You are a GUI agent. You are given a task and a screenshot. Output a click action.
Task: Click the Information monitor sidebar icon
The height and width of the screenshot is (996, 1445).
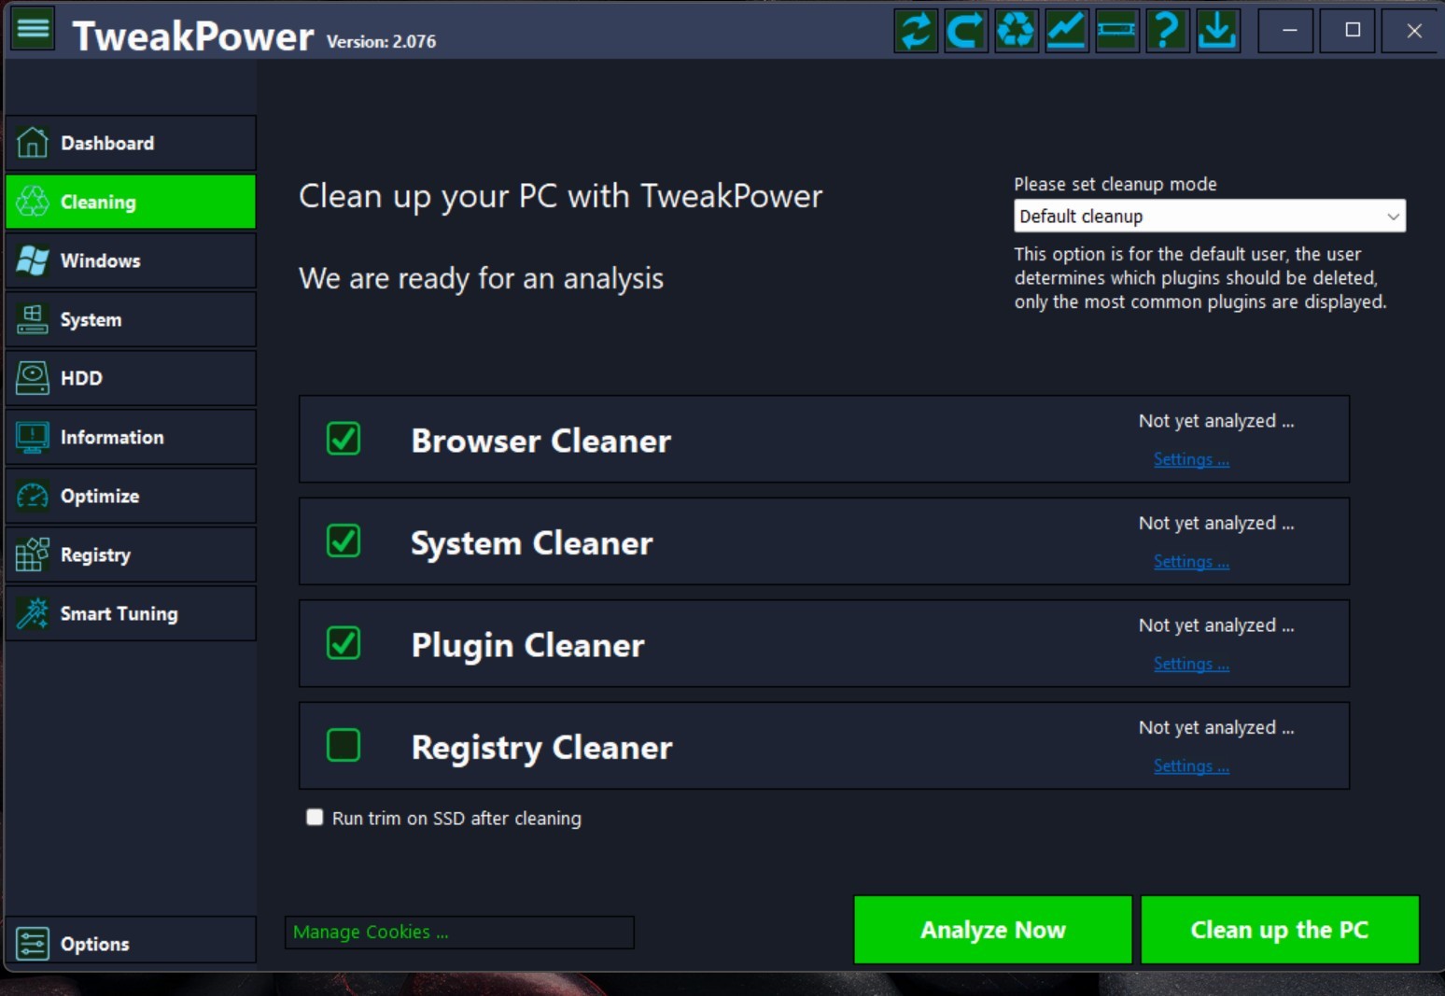coord(33,437)
